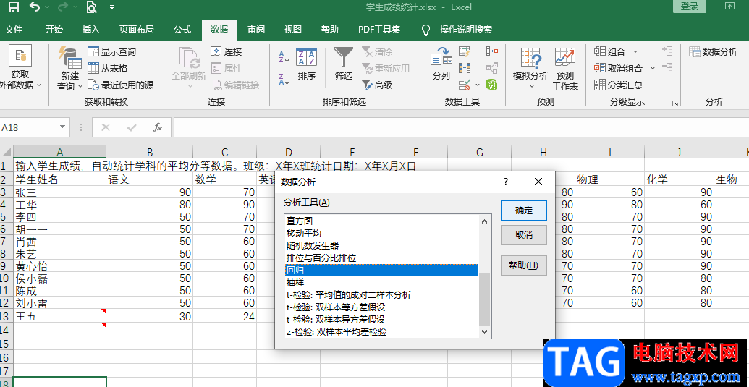Click 高级 advanced filter icon
This screenshot has height=387, width=749.
pyautogui.click(x=367, y=85)
